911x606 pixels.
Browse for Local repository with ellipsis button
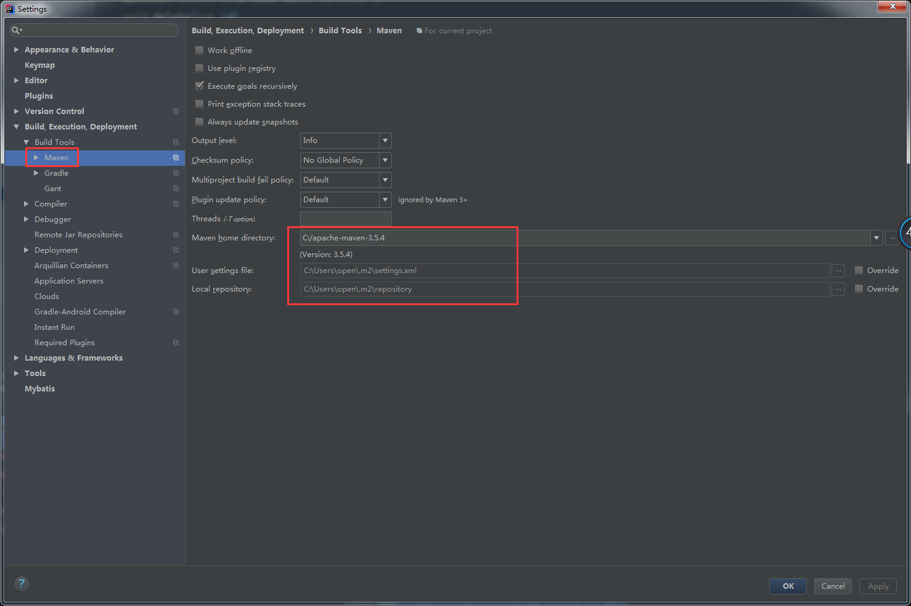pyautogui.click(x=838, y=289)
